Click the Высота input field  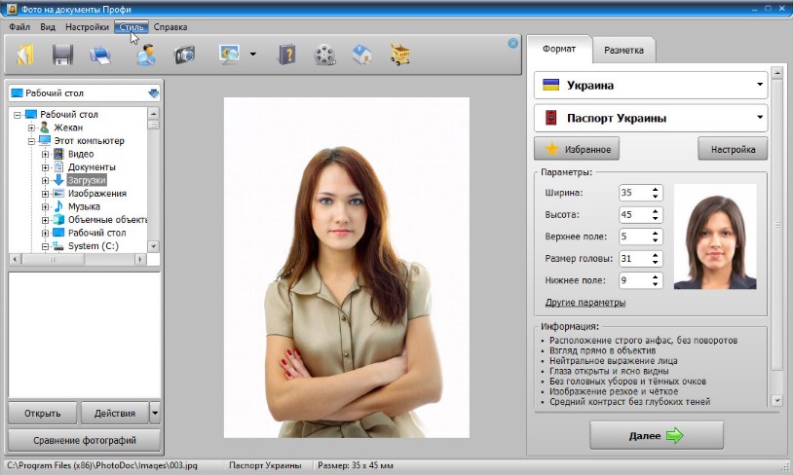[632, 215]
